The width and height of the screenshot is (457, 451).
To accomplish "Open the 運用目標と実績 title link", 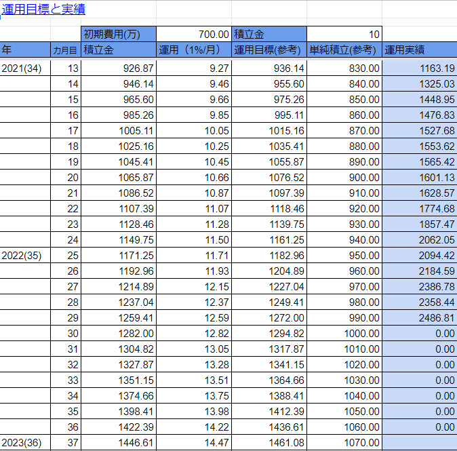I will coord(43,9).
